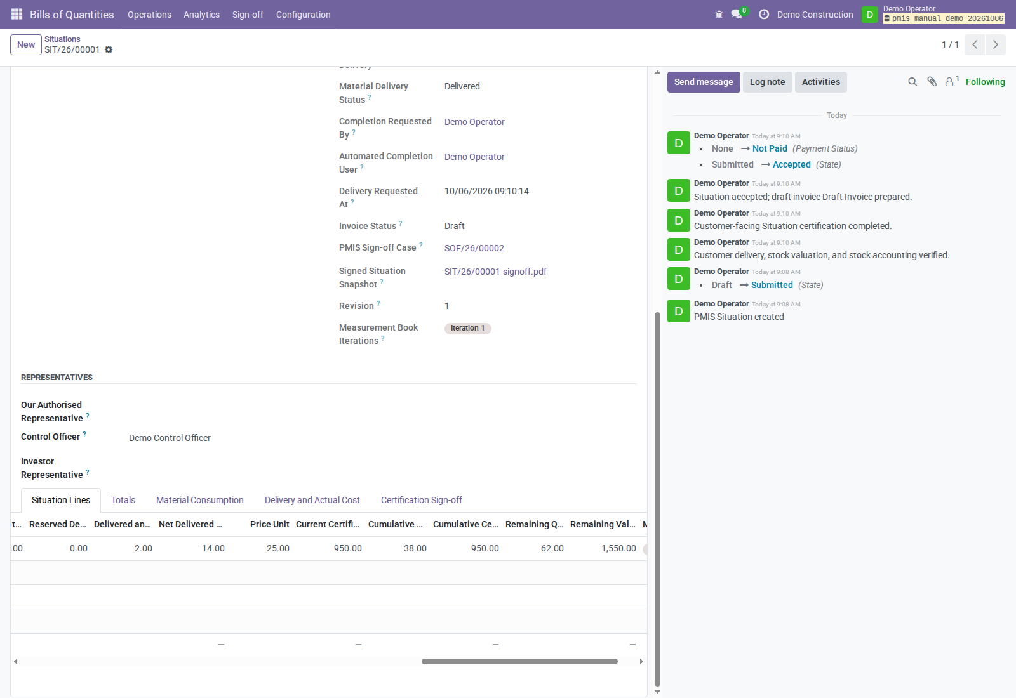Switch company Demo Construction
The width and height of the screenshot is (1016, 698).
pos(815,15)
